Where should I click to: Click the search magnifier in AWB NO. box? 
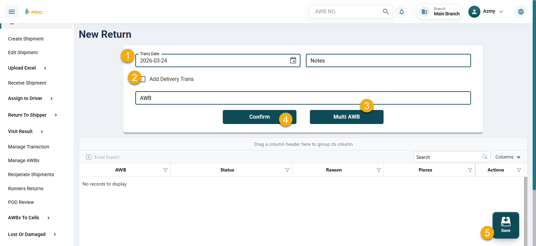[x=386, y=12]
